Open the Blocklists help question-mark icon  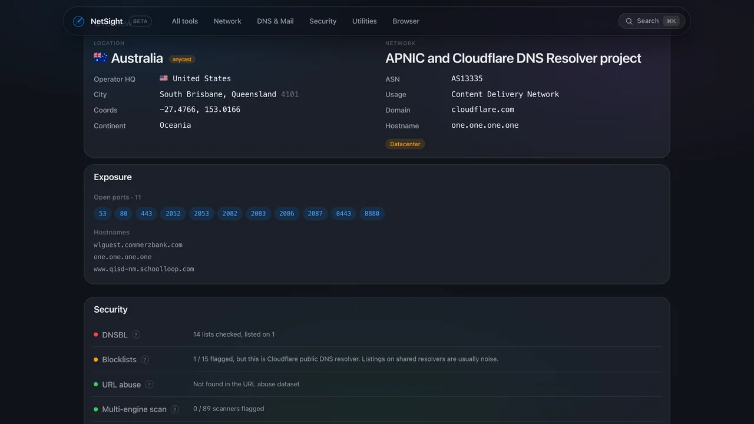click(145, 359)
